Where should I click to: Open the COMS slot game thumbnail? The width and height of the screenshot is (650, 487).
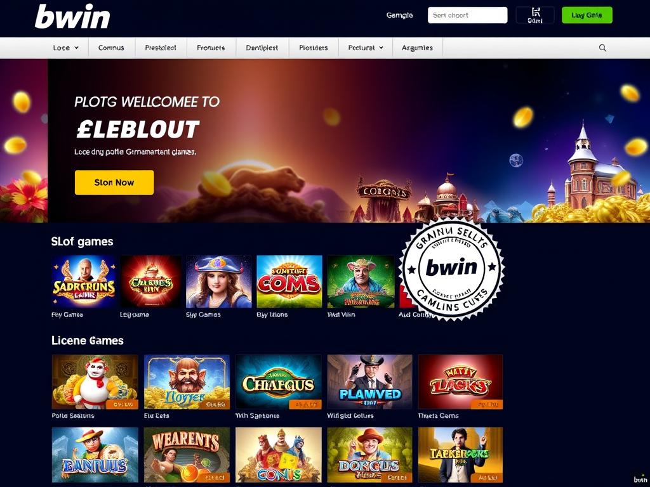pyautogui.click(x=289, y=281)
